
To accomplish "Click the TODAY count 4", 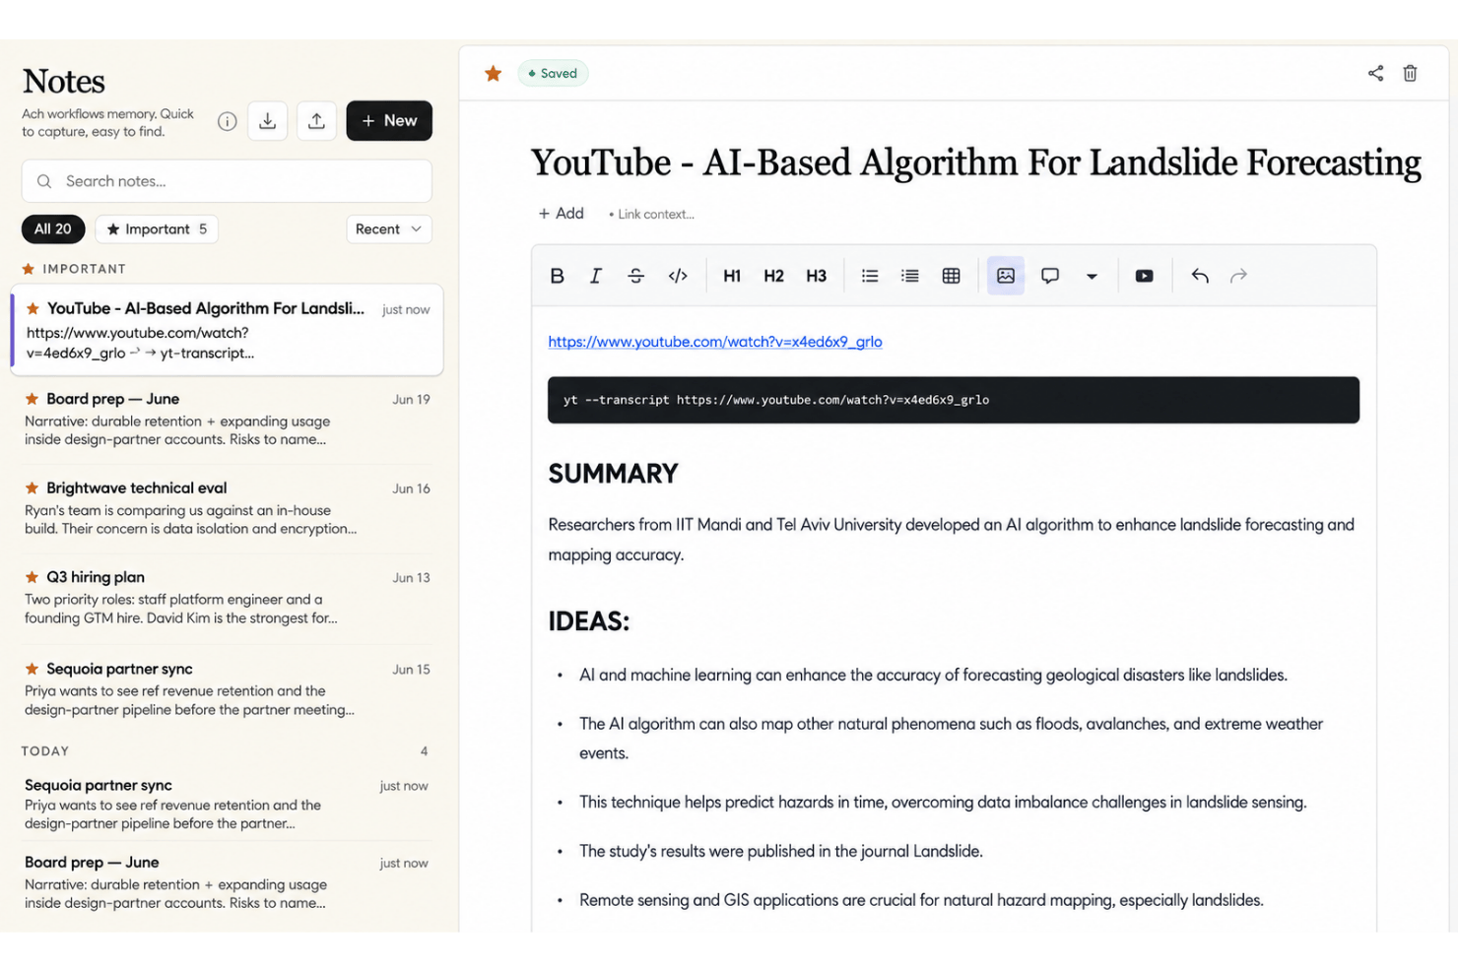I will pos(425,751).
